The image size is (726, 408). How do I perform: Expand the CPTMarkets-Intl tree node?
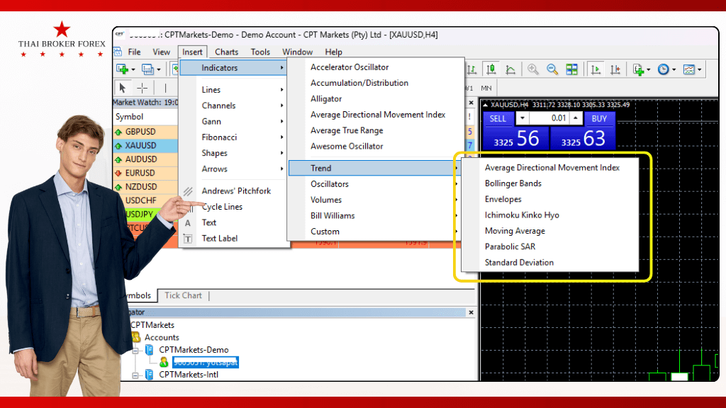click(x=135, y=375)
